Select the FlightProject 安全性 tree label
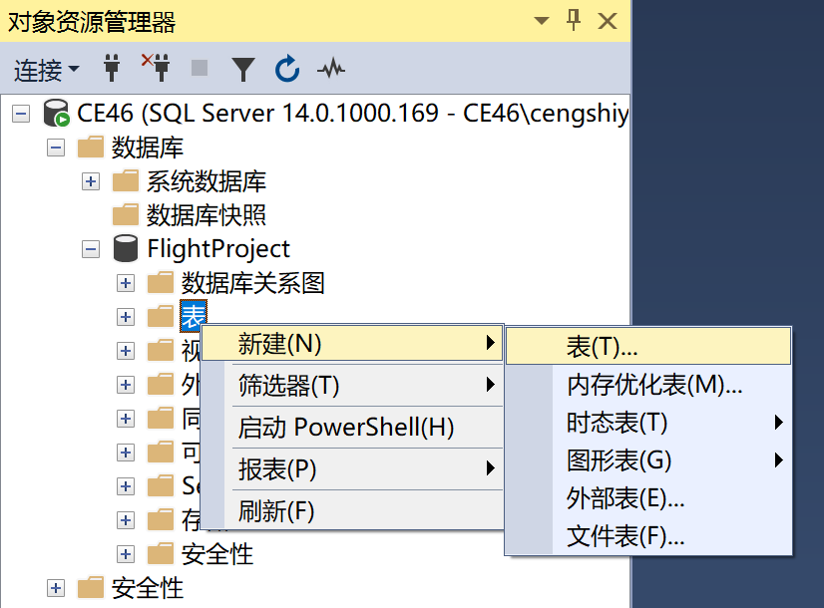This screenshot has width=824, height=608. tap(217, 554)
